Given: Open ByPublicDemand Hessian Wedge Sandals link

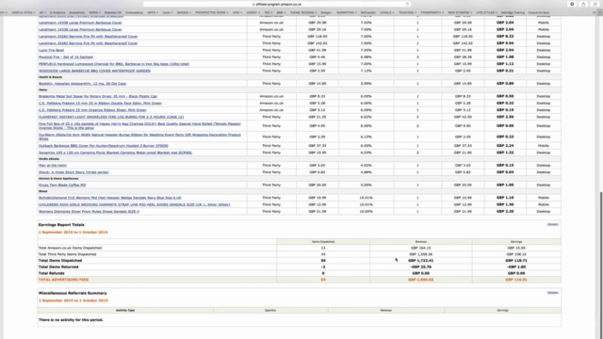Looking at the screenshot, I should coord(110,198).
